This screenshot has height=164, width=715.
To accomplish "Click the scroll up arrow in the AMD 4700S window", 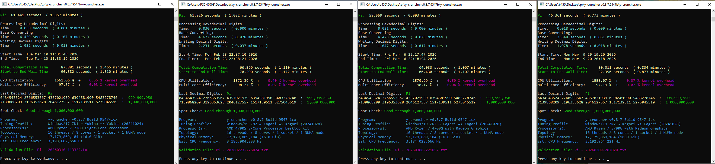I will point(355,11).
